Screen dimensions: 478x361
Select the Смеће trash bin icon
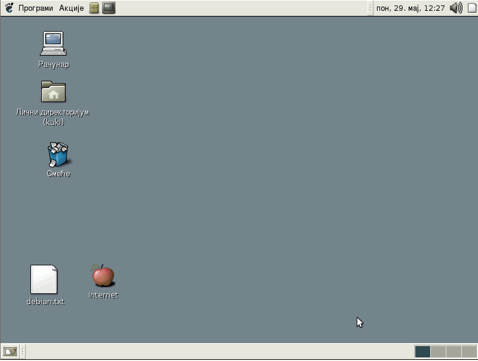point(58,155)
